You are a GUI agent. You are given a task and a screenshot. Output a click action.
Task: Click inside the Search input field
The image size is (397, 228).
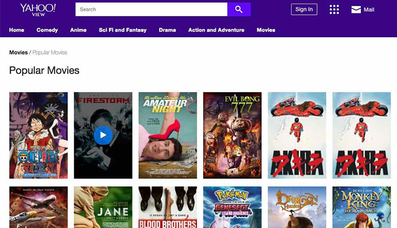pyautogui.click(x=151, y=10)
